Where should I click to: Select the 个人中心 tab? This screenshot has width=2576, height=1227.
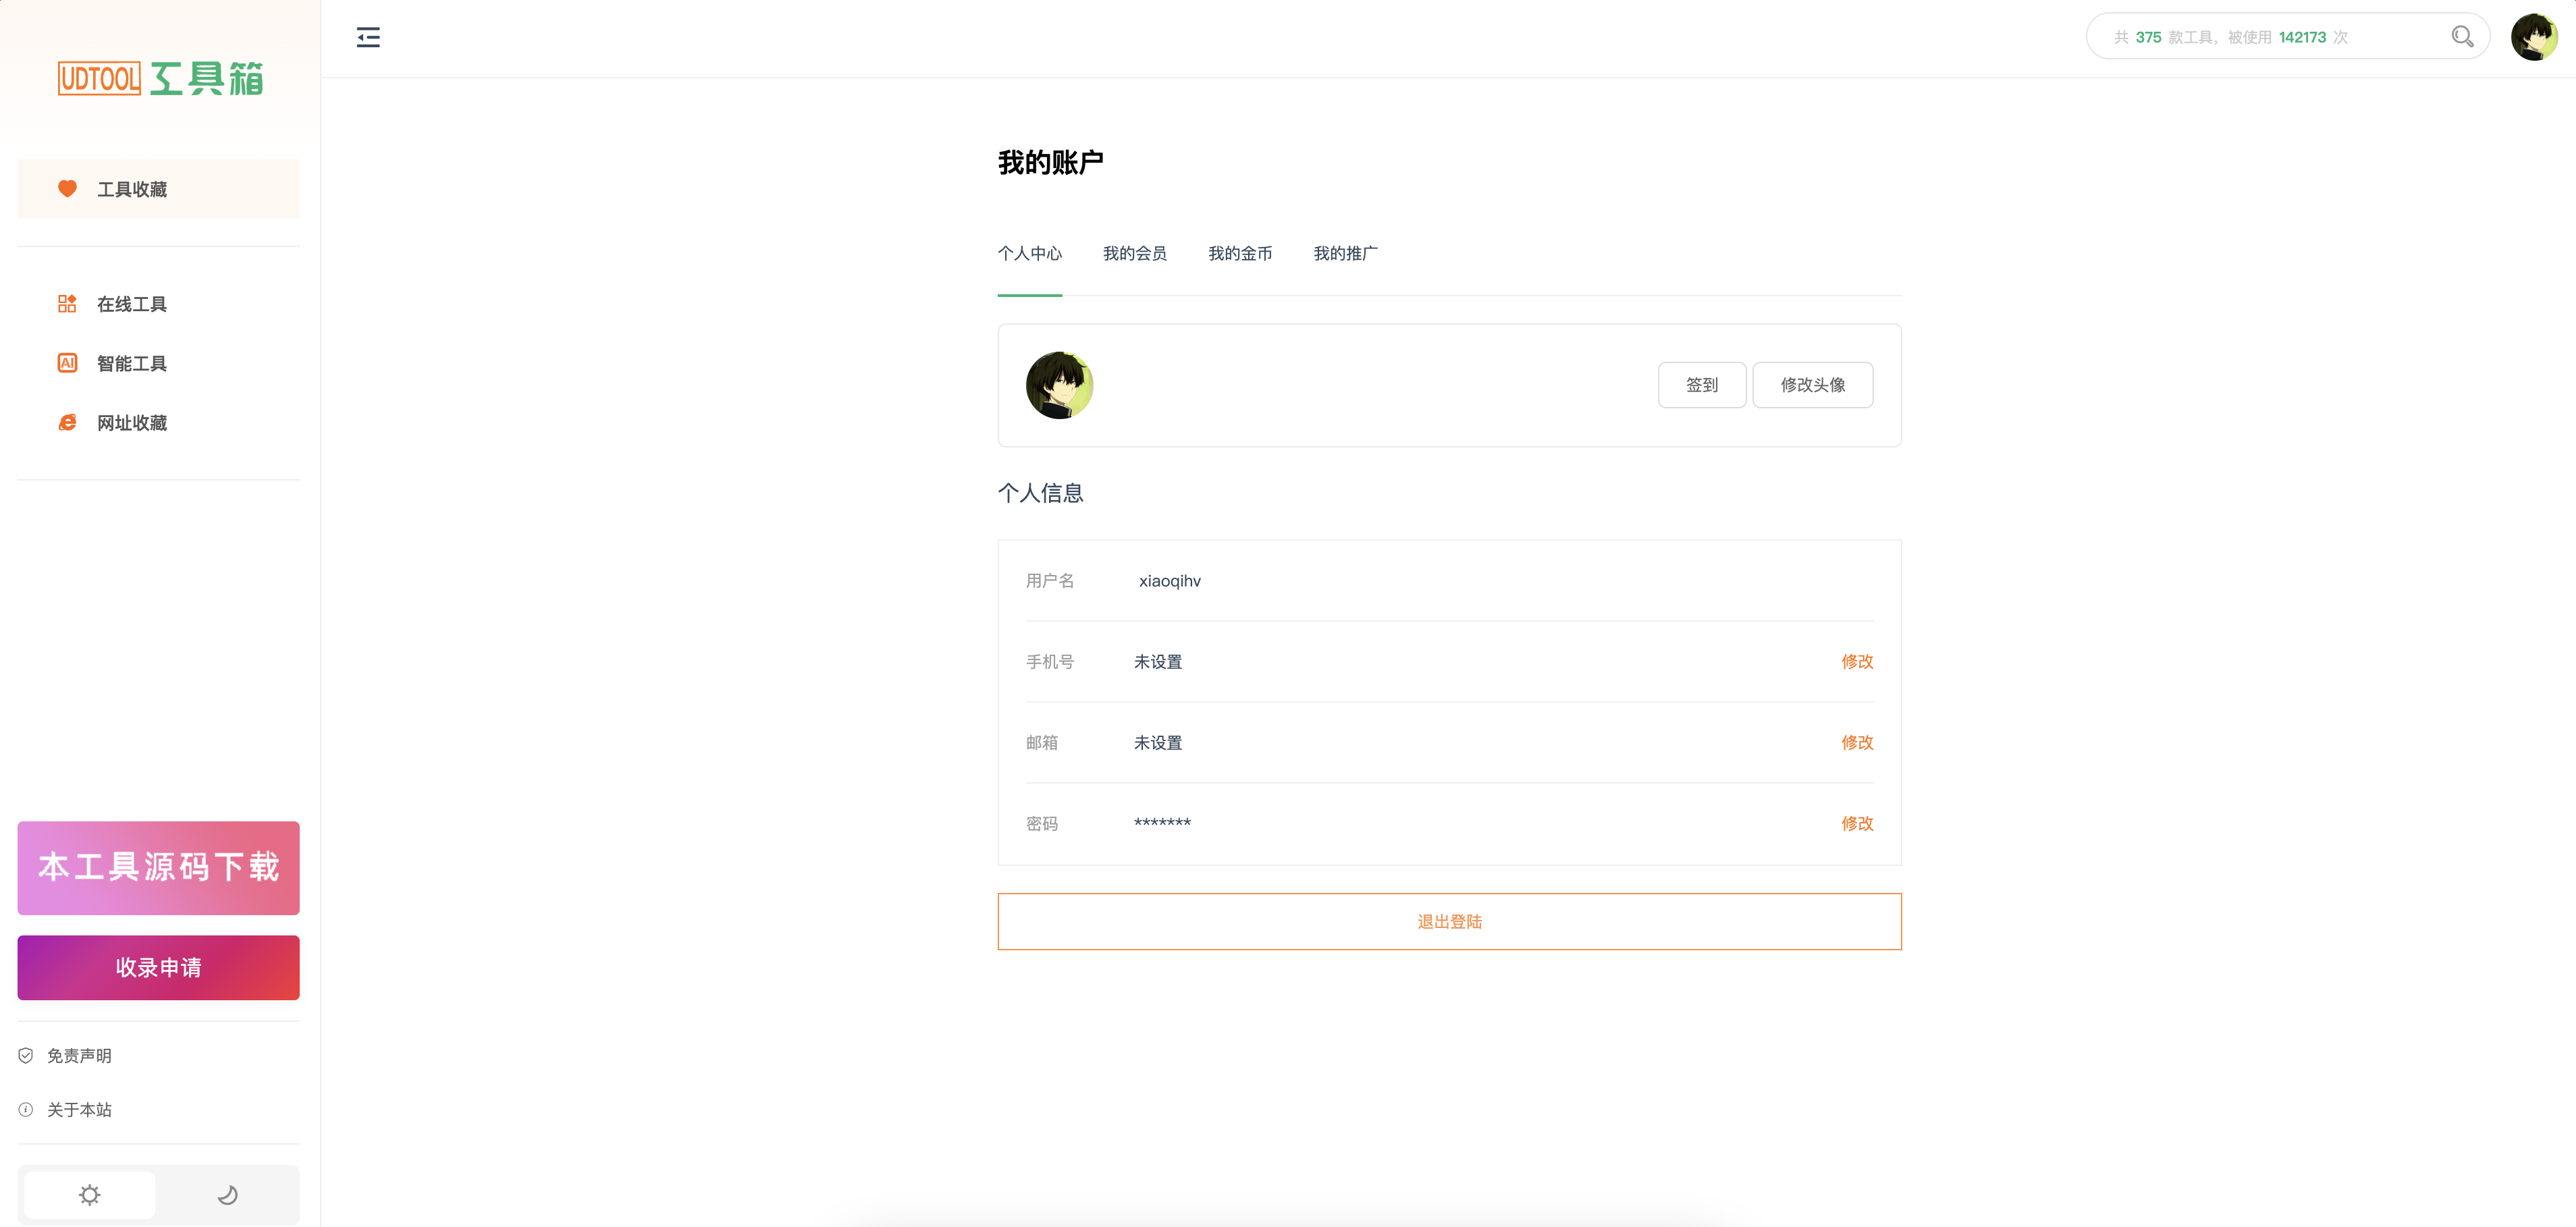coord(1029,253)
